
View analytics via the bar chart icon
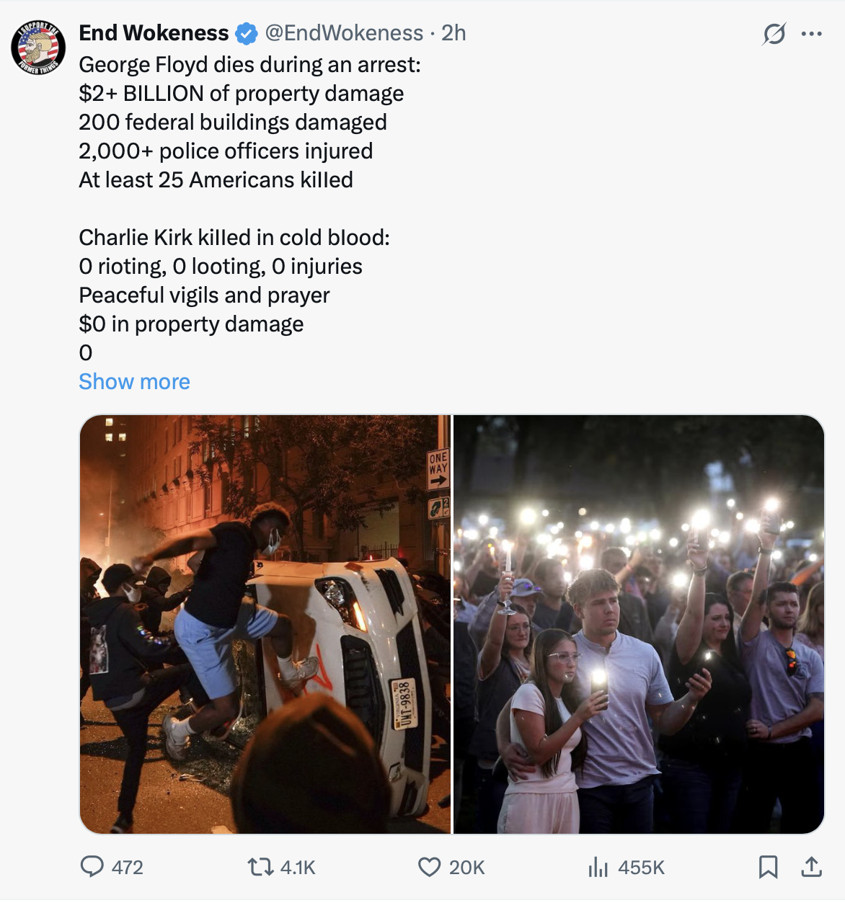click(x=598, y=866)
